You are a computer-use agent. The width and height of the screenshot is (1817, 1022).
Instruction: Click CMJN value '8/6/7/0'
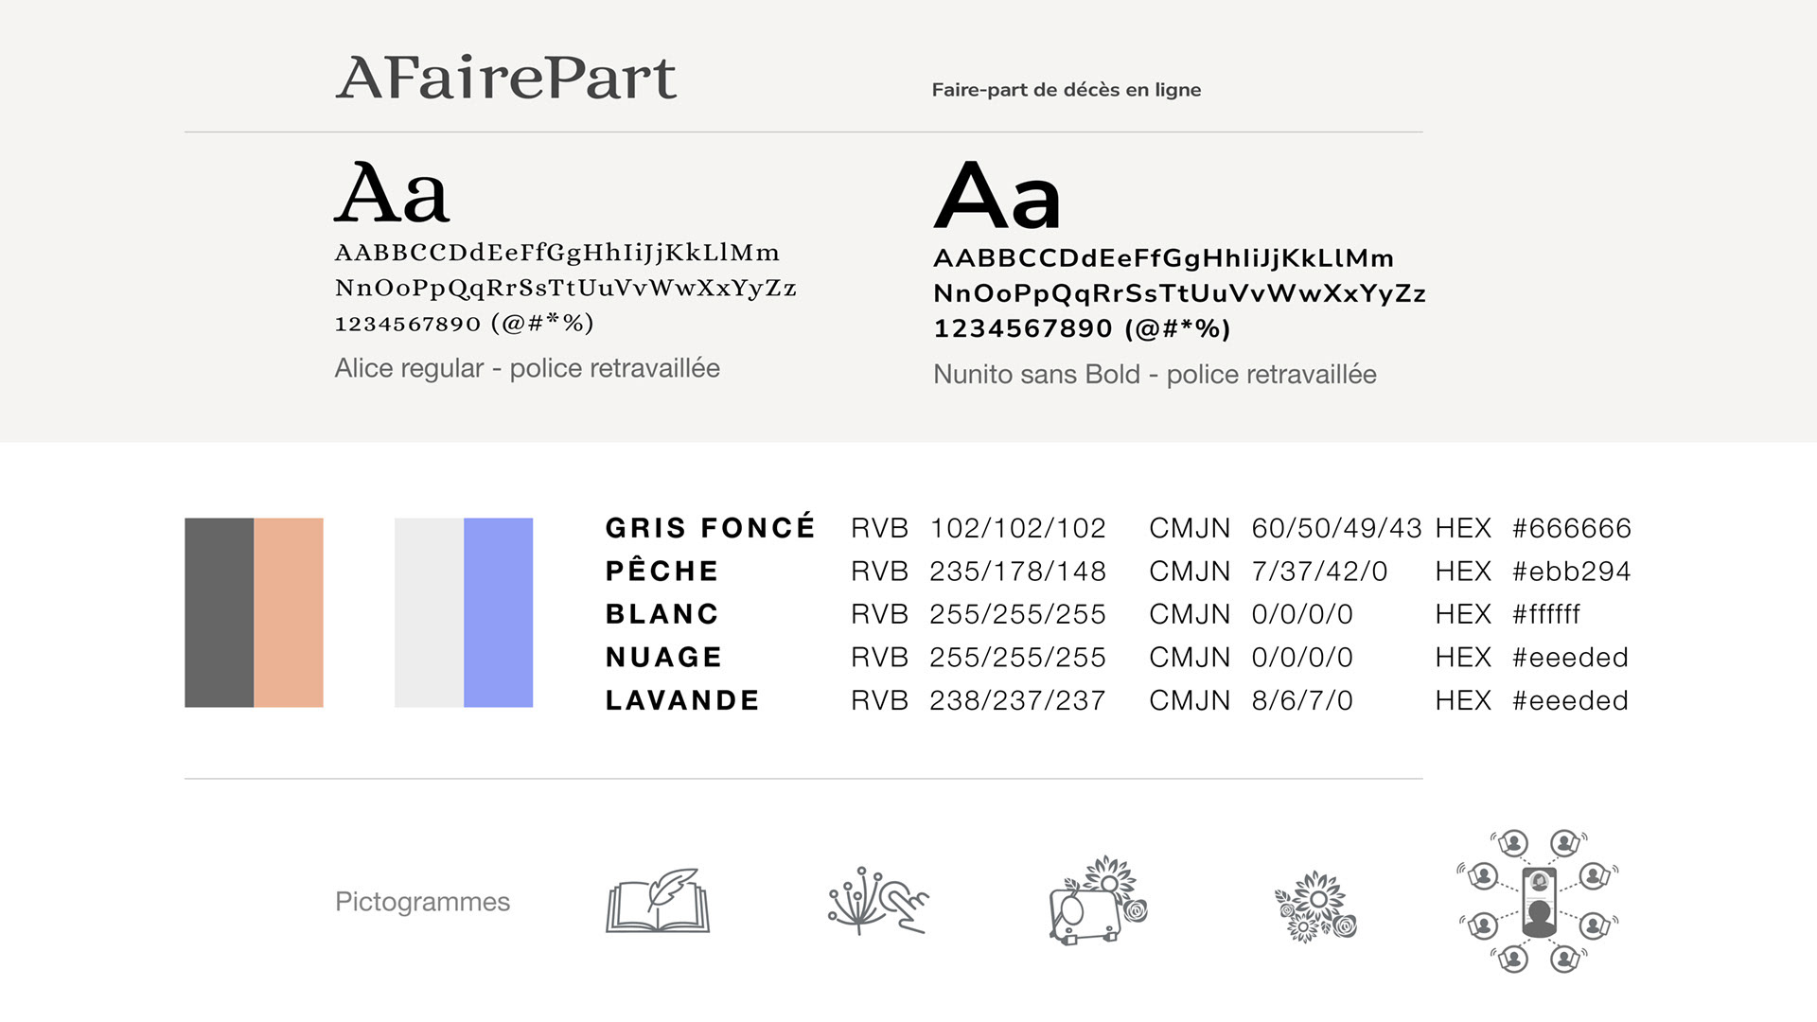(1302, 700)
